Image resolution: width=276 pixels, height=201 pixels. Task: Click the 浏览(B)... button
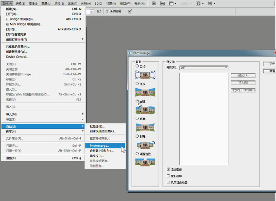pyautogui.click(x=243, y=75)
